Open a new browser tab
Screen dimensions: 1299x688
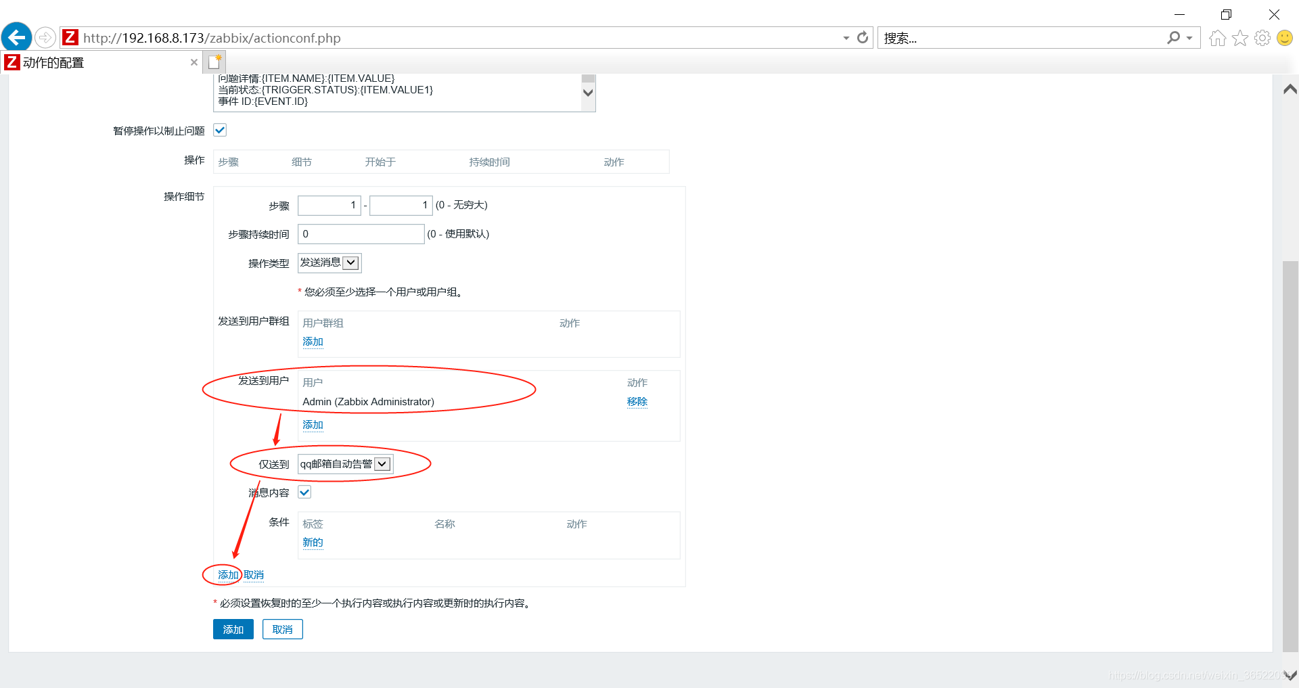pos(214,62)
